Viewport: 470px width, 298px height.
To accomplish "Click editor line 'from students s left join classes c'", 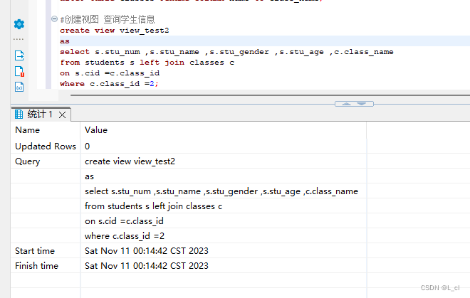I will (x=147, y=63).
